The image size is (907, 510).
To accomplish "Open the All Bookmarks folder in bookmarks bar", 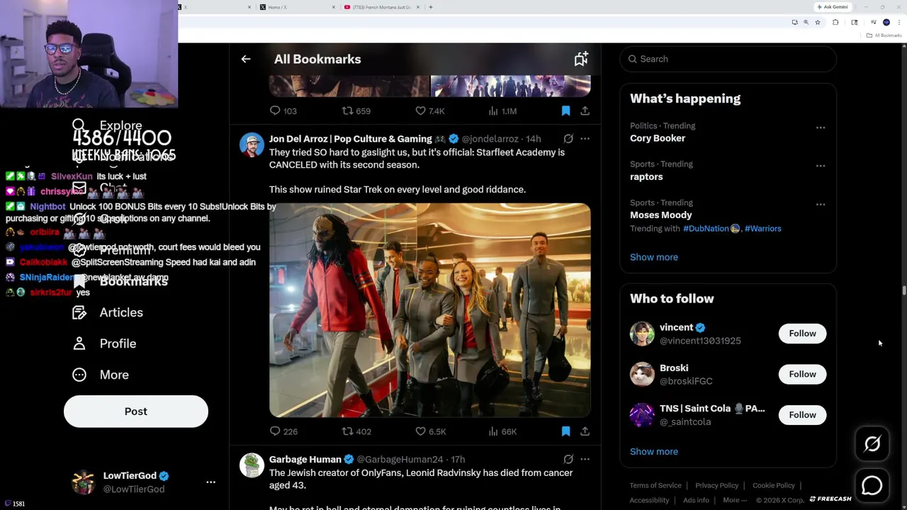I will coord(884,35).
